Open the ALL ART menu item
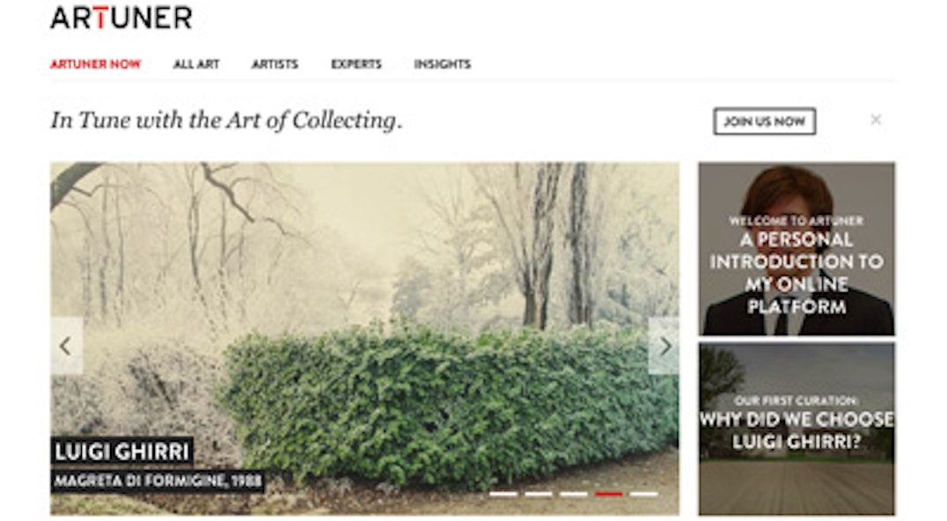Image resolution: width=947 pixels, height=521 pixels. coord(196,64)
